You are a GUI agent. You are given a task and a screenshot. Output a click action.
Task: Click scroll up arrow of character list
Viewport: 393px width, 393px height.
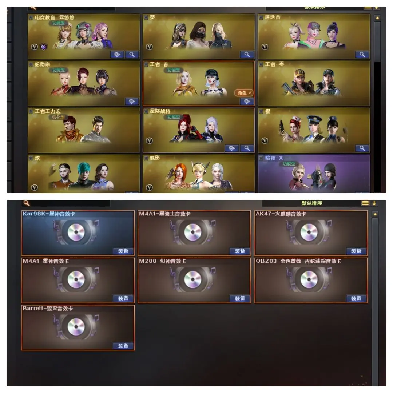(x=377, y=18)
